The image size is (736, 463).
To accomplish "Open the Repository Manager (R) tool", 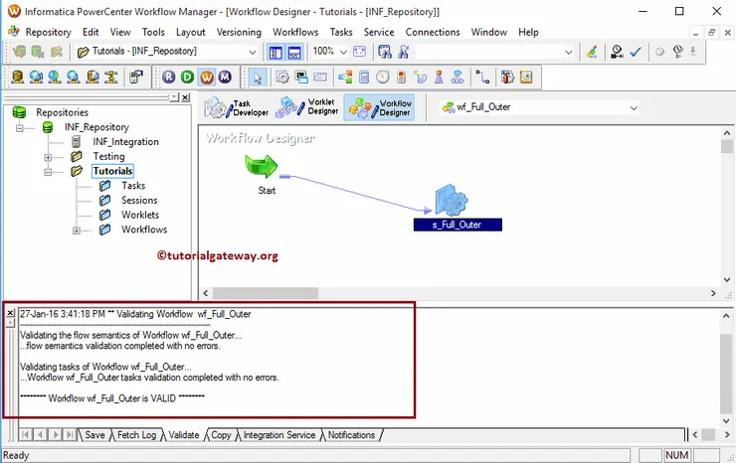I will tap(169, 77).
